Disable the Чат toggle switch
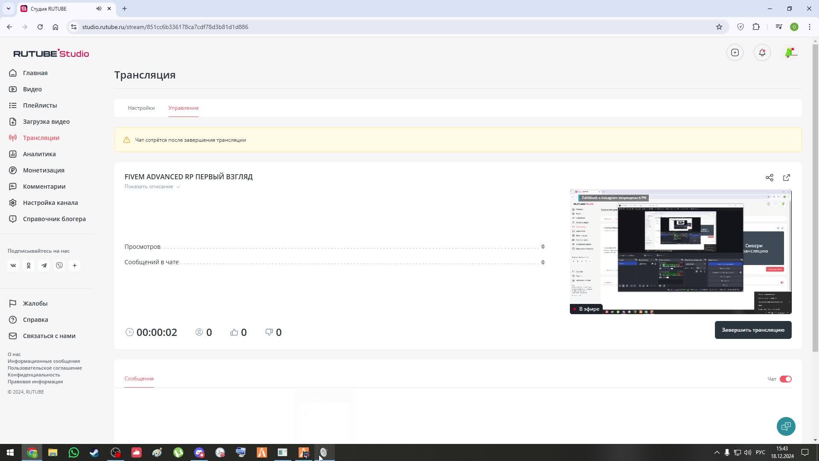Image resolution: width=819 pixels, height=461 pixels. (x=785, y=379)
